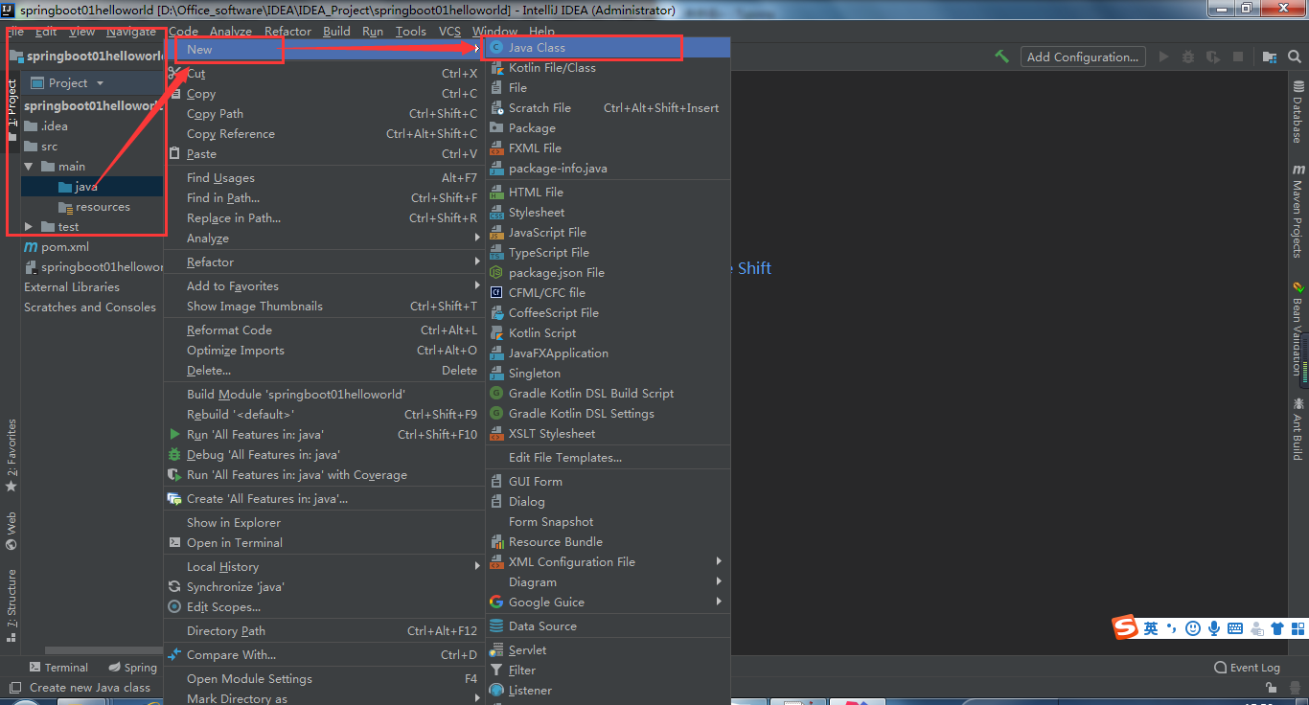Click the Hector inspector icon in status bar
1309x705 pixels.
point(1297,688)
